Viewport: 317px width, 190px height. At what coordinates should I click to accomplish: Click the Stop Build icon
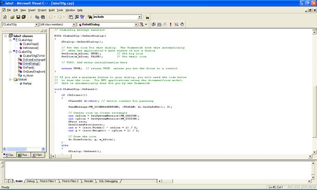tap(165, 24)
